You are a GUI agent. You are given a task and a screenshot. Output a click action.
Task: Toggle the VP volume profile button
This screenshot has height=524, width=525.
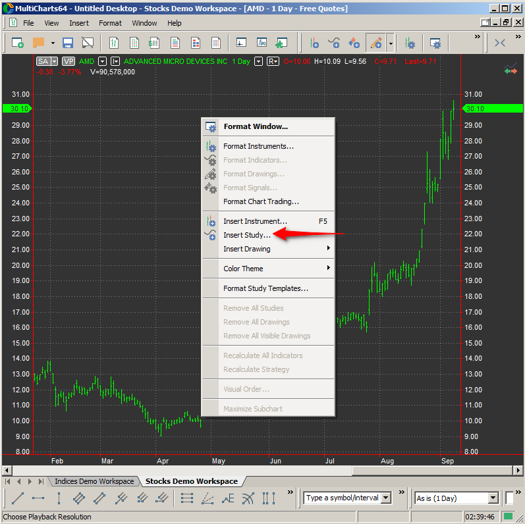coord(69,61)
